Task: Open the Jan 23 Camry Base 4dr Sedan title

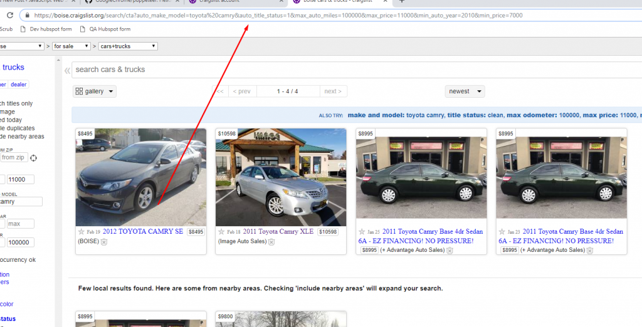Action: pyautogui.click(x=561, y=236)
